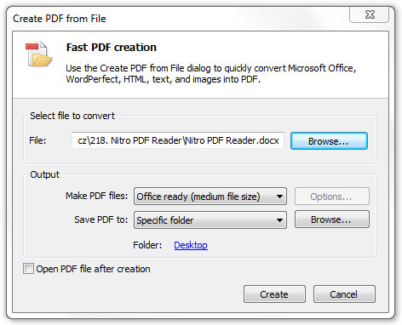
Task: Click the 'Save PDF to:' label
Action: coord(101,220)
